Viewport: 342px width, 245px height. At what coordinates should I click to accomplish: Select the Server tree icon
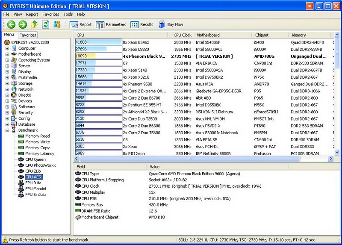(x=14, y=66)
